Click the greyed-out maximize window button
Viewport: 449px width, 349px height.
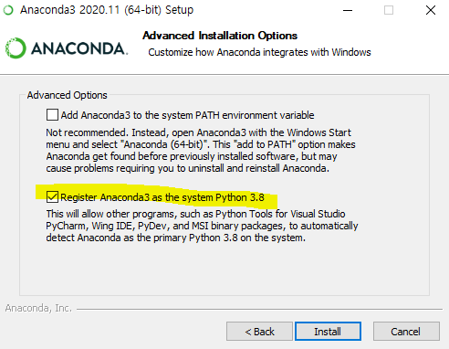(x=389, y=10)
